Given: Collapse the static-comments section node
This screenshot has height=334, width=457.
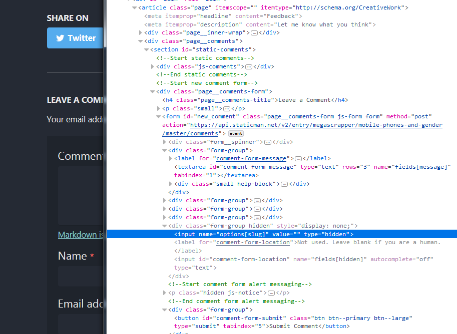Looking at the screenshot, I should [x=146, y=49].
